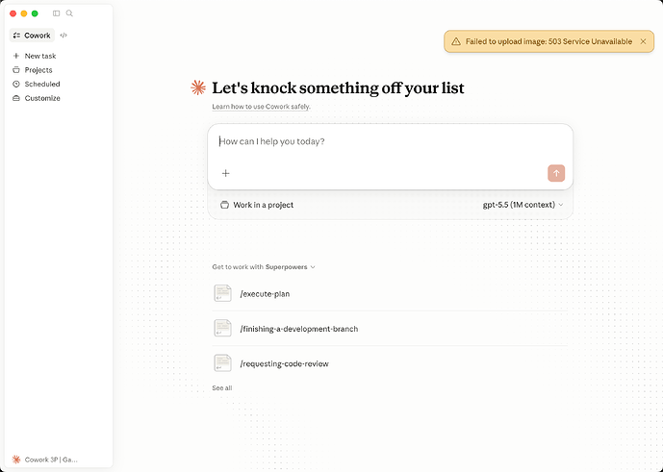Screen dimensions: 663x472
Task: Open search with the magnifier icon
Action: click(69, 13)
